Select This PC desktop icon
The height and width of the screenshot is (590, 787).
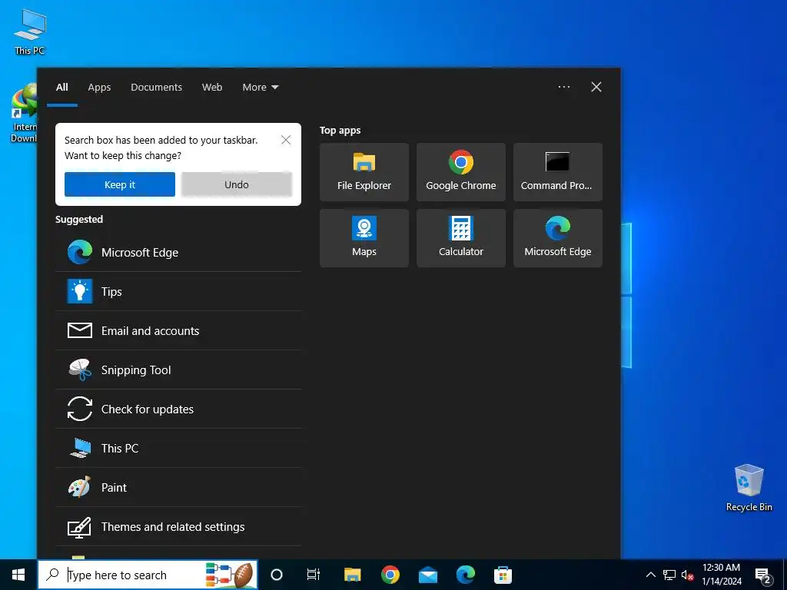30,32
